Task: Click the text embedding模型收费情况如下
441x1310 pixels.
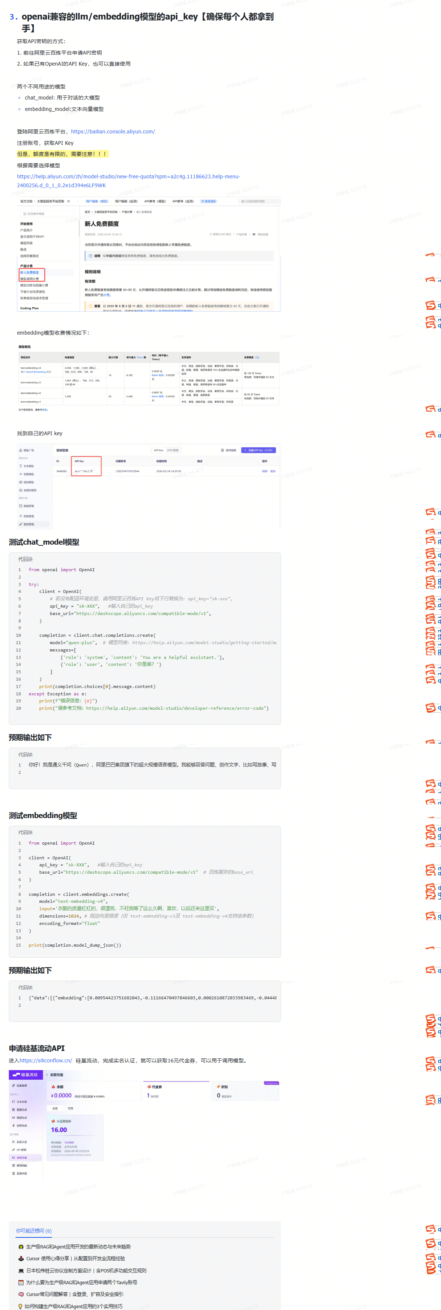Action: 53,333
